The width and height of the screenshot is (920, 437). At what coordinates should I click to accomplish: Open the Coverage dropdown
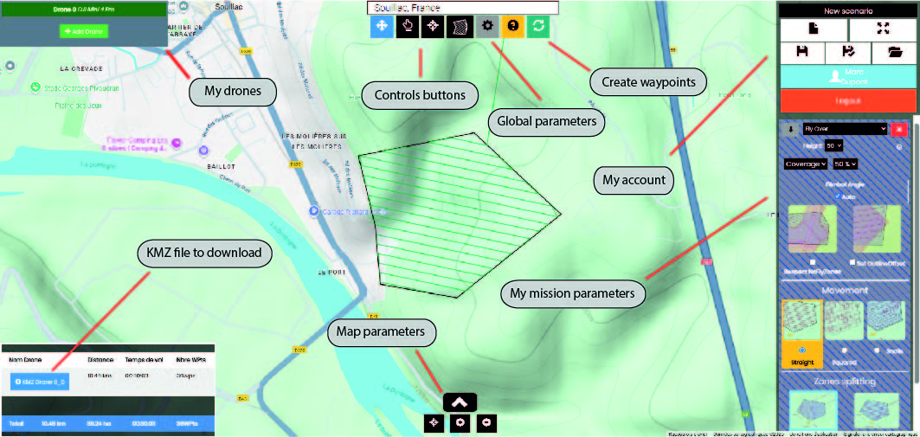point(806,164)
